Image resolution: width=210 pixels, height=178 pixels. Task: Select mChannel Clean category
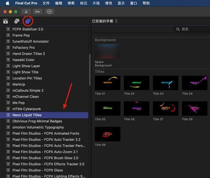click(44, 96)
